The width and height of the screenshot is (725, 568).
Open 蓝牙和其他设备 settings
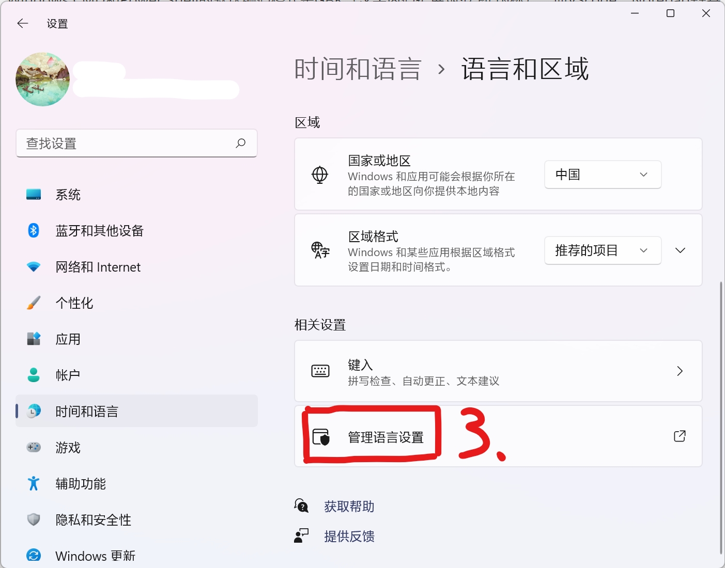pyautogui.click(x=137, y=230)
